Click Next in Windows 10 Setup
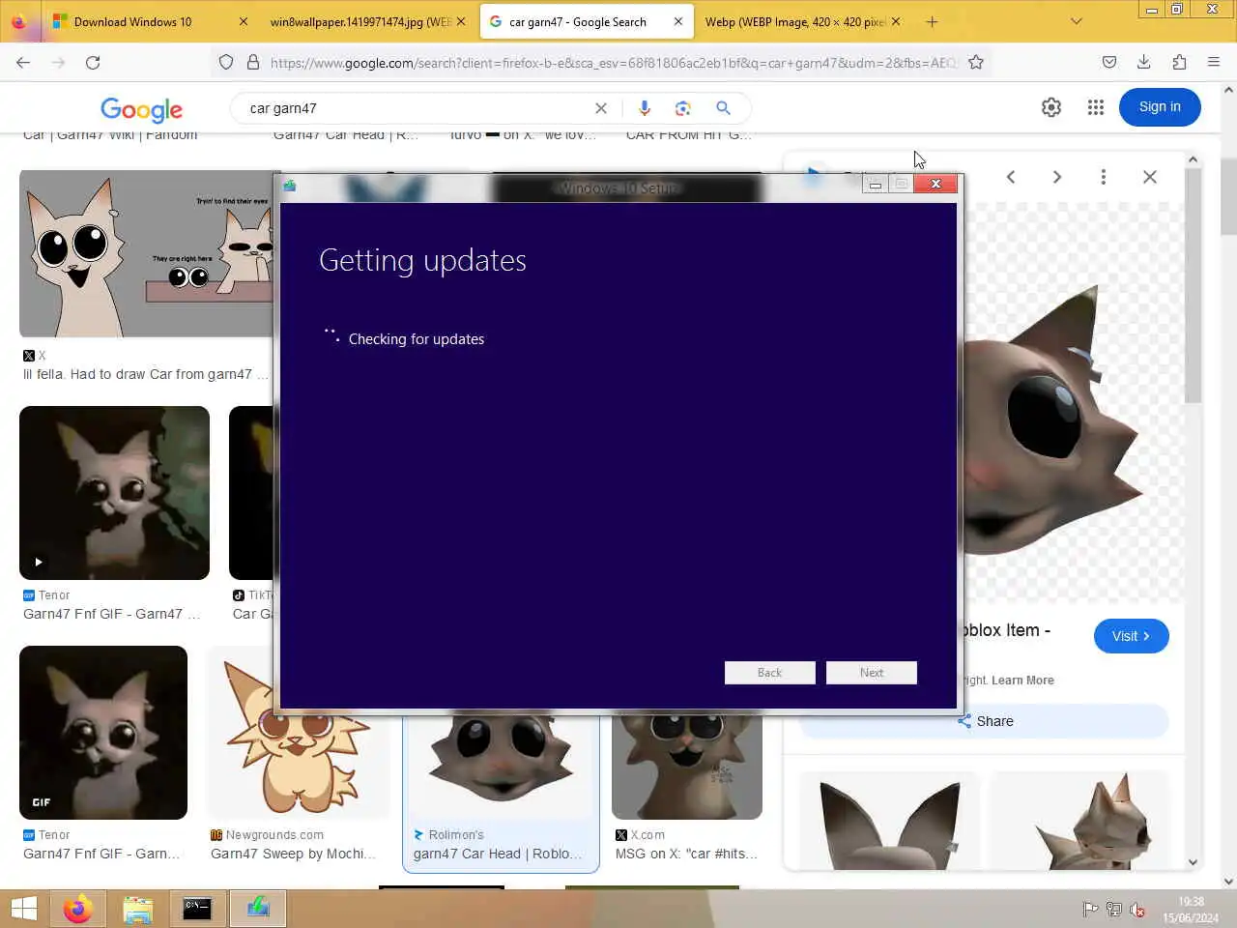The height and width of the screenshot is (928, 1237). click(x=872, y=673)
